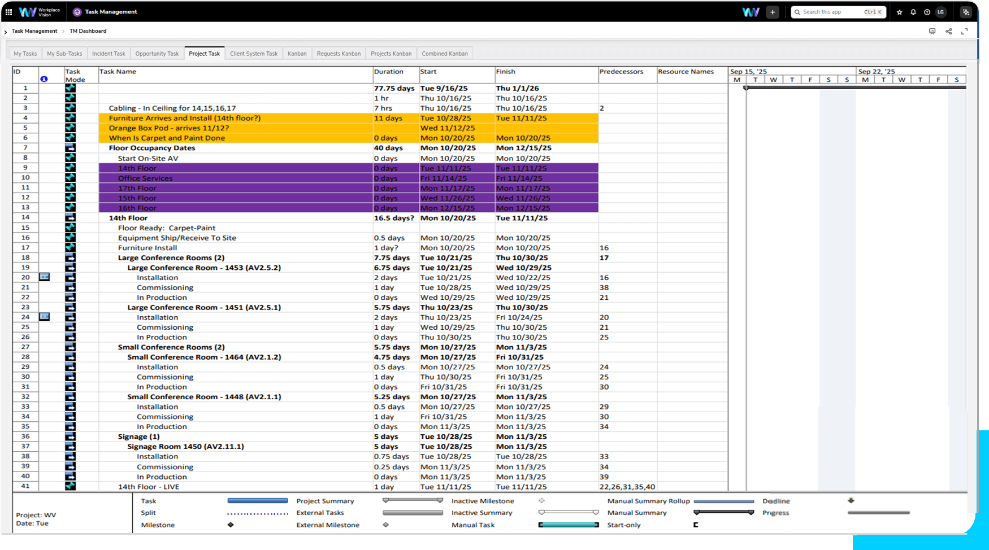Open the Combined Kanban tab
The width and height of the screenshot is (989, 550).
coord(444,54)
